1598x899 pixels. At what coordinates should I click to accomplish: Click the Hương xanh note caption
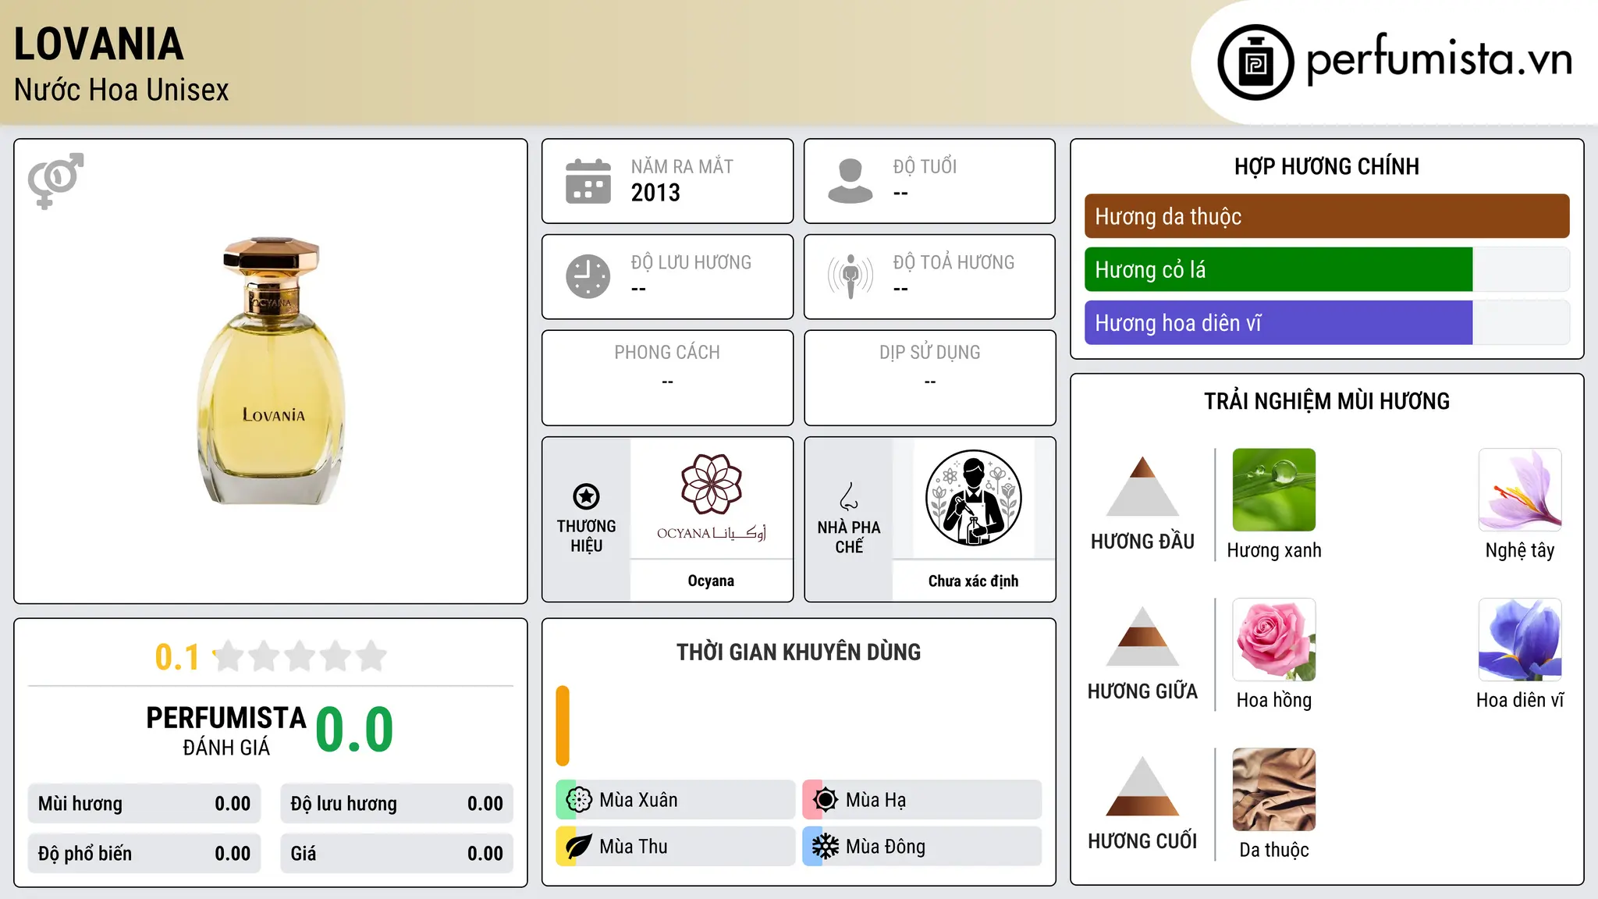tap(1274, 550)
